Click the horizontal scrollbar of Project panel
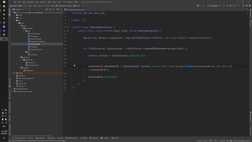The height and width of the screenshot is (142, 252). (31, 136)
